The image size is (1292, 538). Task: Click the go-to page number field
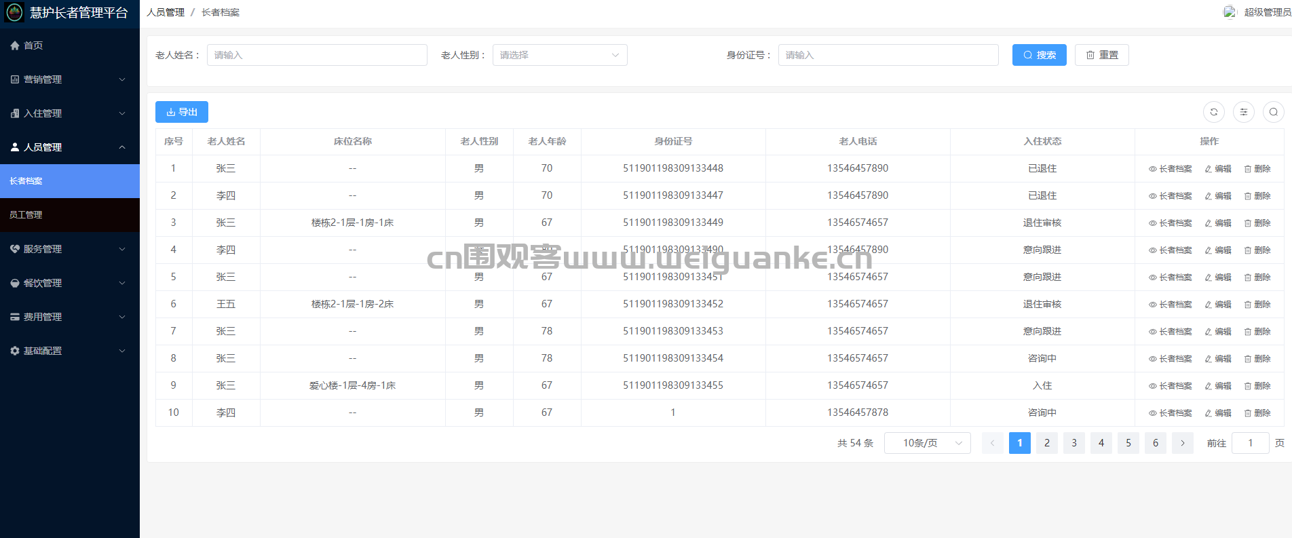(1251, 443)
